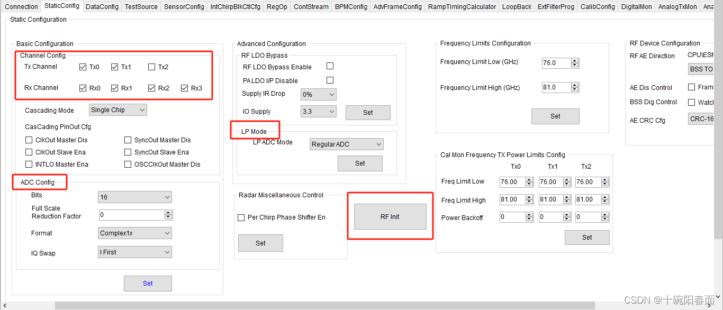Click Frequency Limit High stepper arrows
This screenshot has height=310, width=723.
575,87
